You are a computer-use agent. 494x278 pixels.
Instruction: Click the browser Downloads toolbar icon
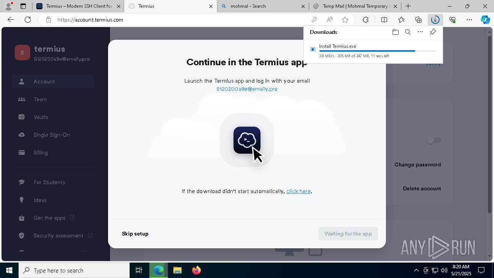tap(435, 20)
